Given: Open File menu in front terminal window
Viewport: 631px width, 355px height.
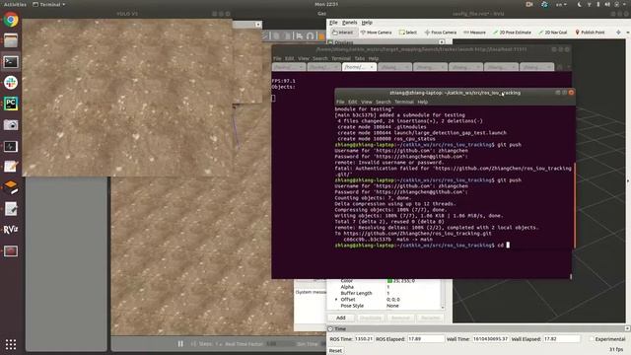Looking at the screenshot, I should pos(340,102).
